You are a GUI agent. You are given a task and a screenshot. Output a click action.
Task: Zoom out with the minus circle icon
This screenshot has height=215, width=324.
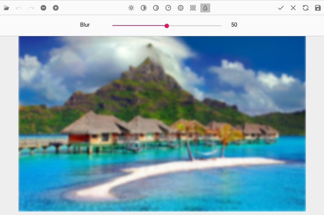pyautogui.click(x=43, y=8)
